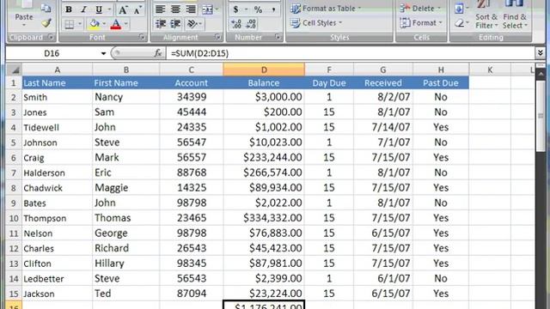Open the borders dropdown arrow
Image resolution: width=550 pixels, height=309 pixels.
[80, 24]
